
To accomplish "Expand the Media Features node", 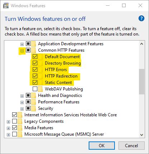I will click(8, 129).
